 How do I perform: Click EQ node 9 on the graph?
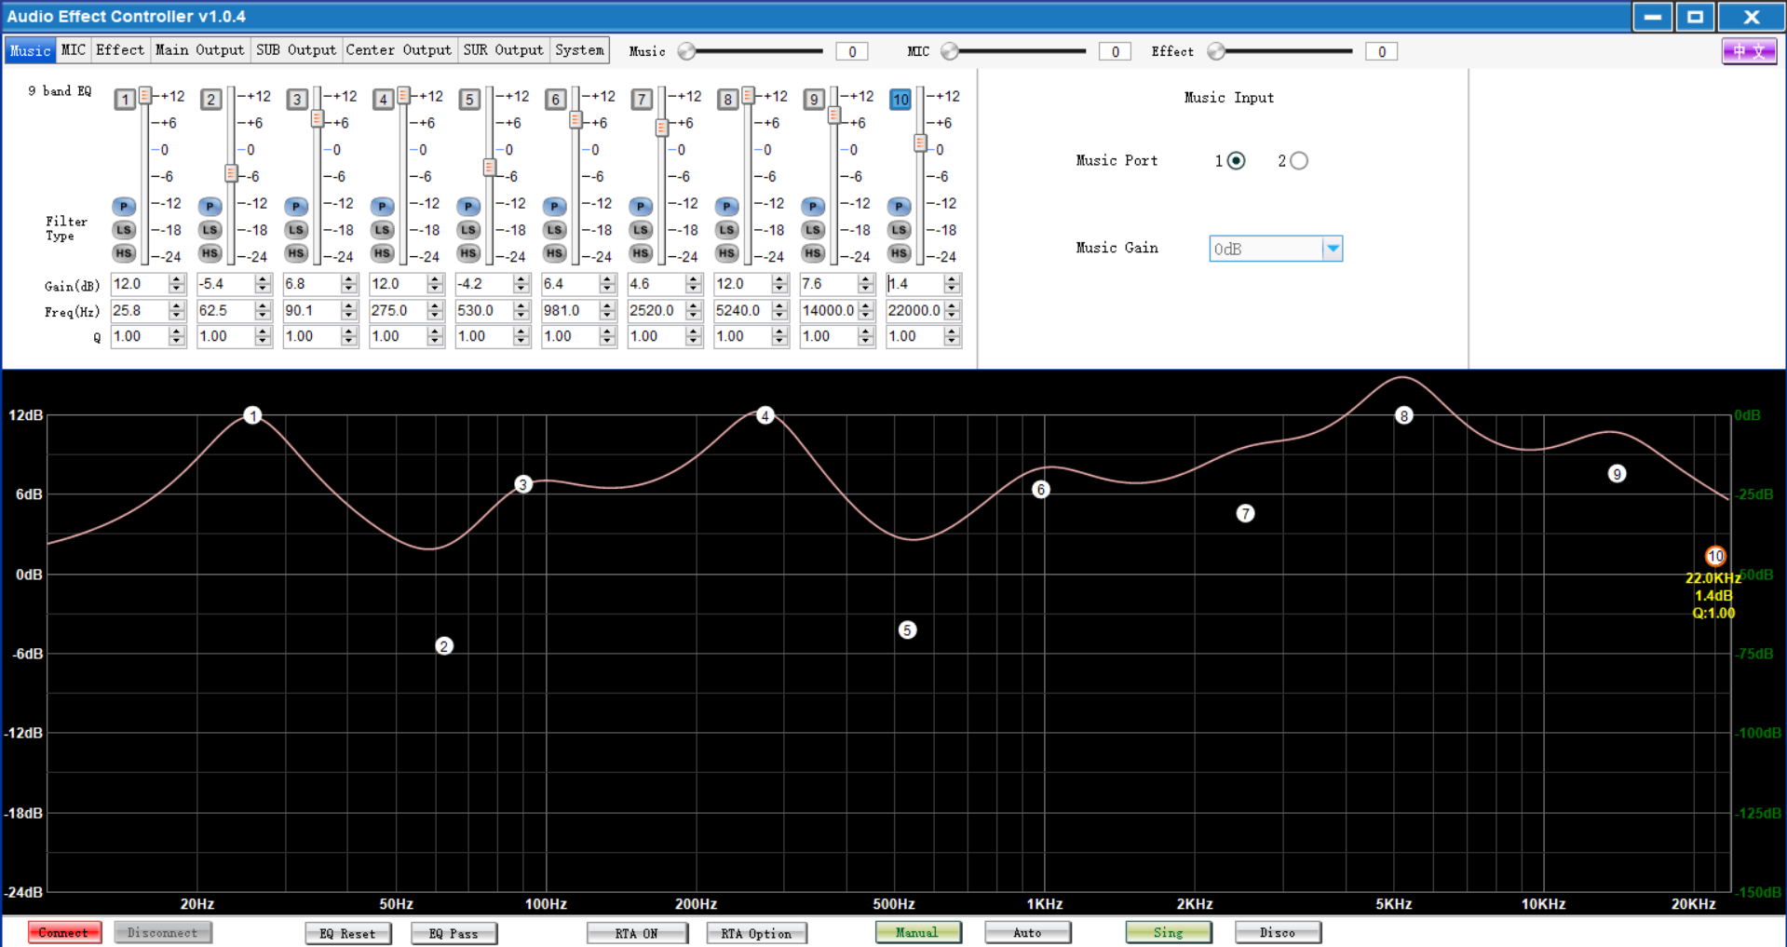click(x=1617, y=474)
